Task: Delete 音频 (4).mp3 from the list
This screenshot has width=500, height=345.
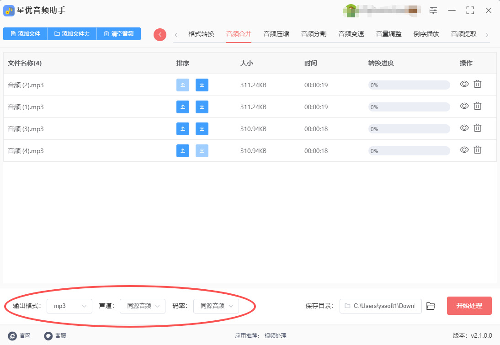Action: [477, 150]
